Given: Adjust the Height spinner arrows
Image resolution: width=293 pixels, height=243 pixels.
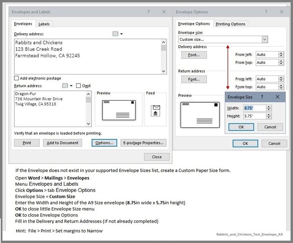Looking at the screenshot, I should 269,116.
